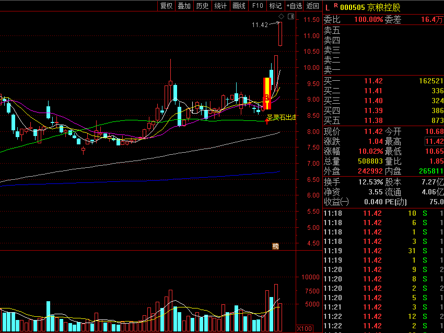Click 现价 value 11.42
This screenshot has width=444, height=333.
click(x=373, y=132)
